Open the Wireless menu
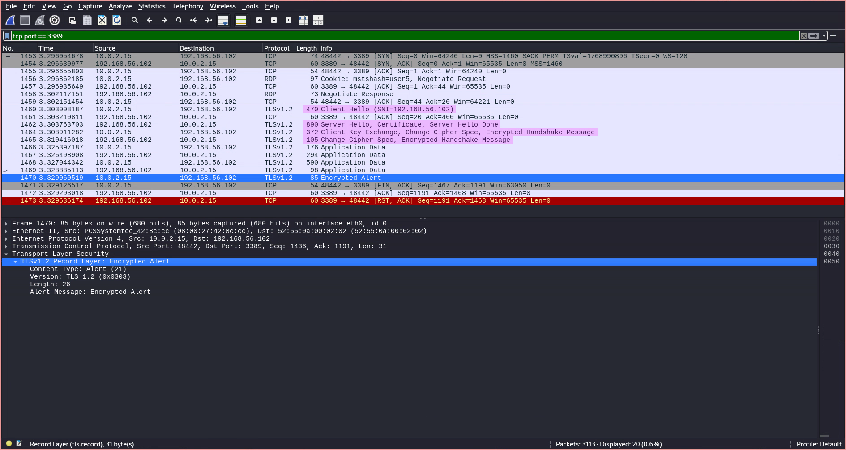Image resolution: width=846 pixels, height=450 pixels. (222, 6)
